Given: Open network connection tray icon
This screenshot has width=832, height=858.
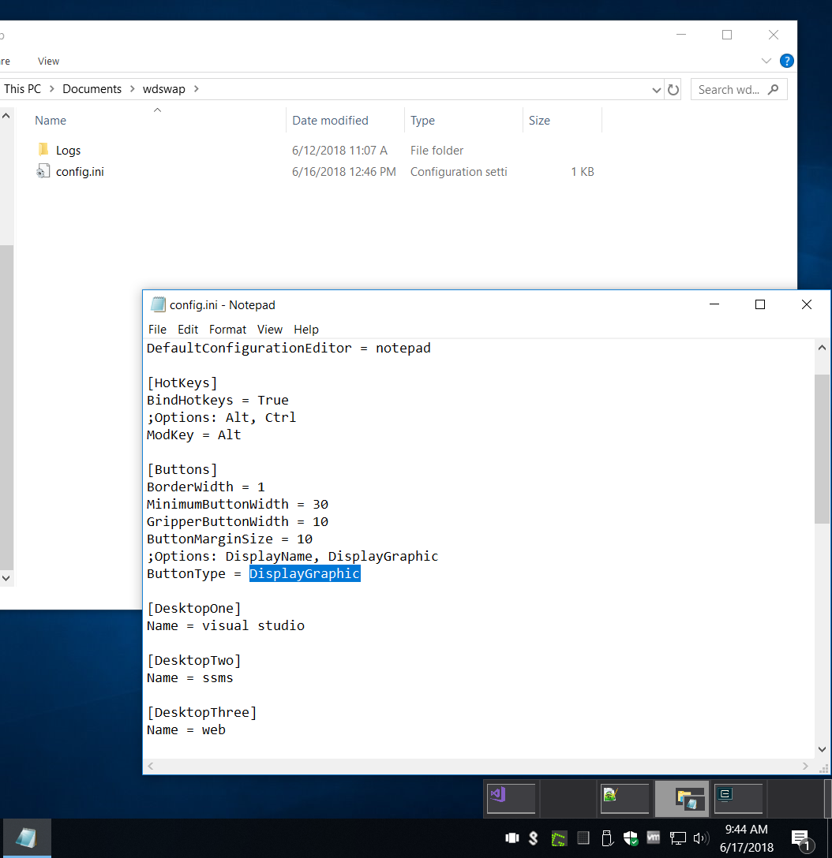Looking at the screenshot, I should pyautogui.click(x=677, y=837).
